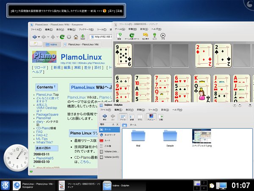Toggle the lock button on Dolphin's Places panel
254x191 pixels.
click(x=113, y=124)
